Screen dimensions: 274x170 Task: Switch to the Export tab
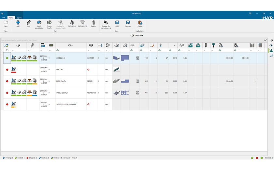[x=19, y=18]
